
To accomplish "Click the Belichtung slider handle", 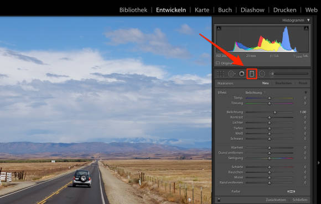I will click(x=275, y=113).
